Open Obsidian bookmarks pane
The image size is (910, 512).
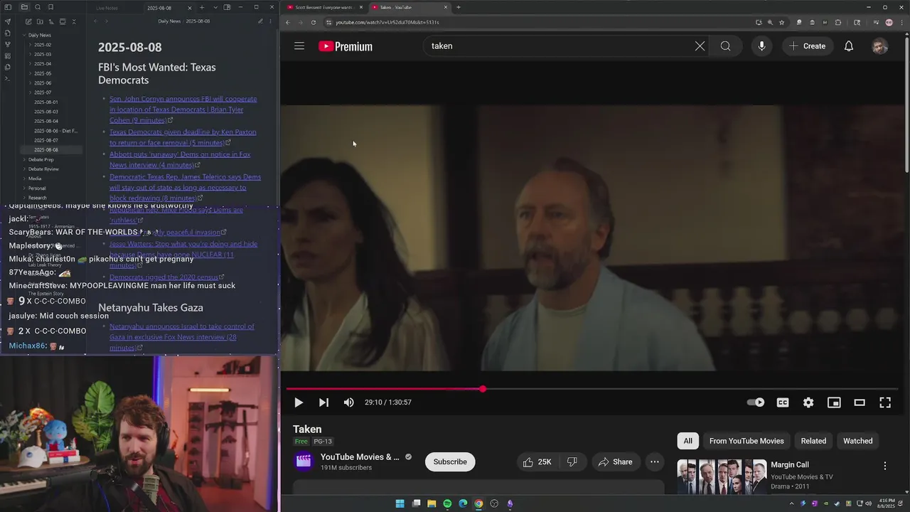point(50,7)
